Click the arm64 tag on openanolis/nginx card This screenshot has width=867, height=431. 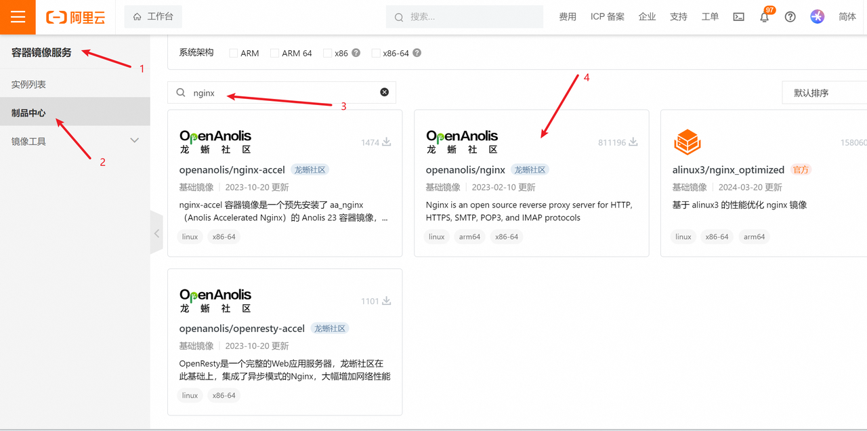tap(470, 237)
